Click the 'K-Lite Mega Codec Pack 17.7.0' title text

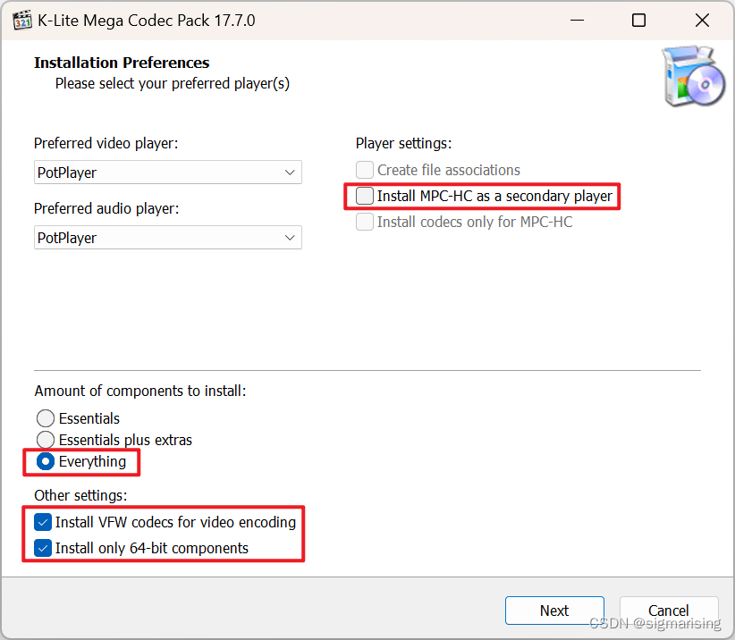coord(147,21)
